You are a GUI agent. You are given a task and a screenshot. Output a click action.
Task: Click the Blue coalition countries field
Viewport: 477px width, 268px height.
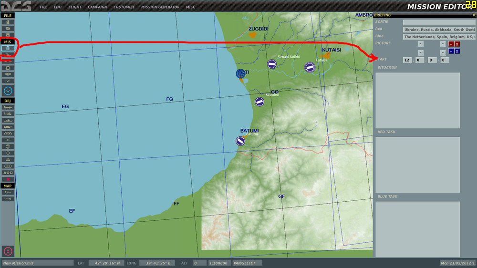coord(439,37)
